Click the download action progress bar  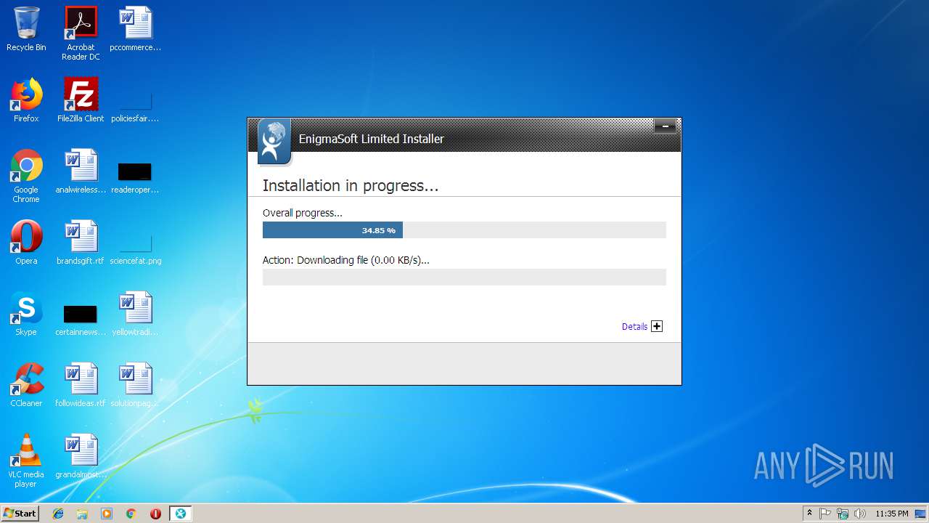pos(464,277)
